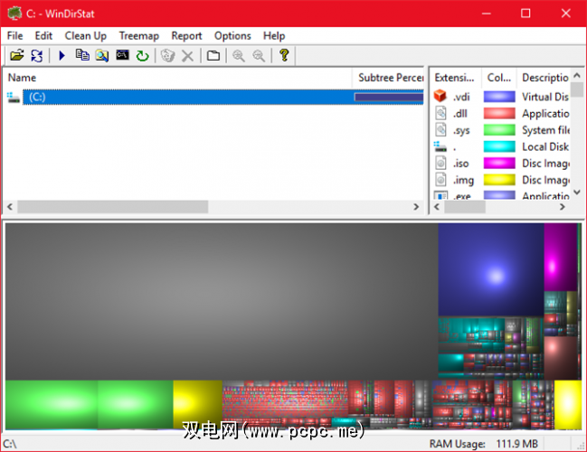Click the Command Prompt Here toolbar icon
The image size is (587, 452).
(x=122, y=55)
